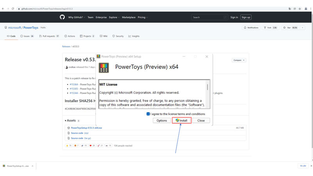
Task: Click the party hooray reaction
Action: pos(84,145)
